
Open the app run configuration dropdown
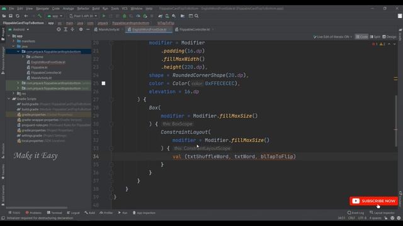pyautogui.click(x=55, y=16)
